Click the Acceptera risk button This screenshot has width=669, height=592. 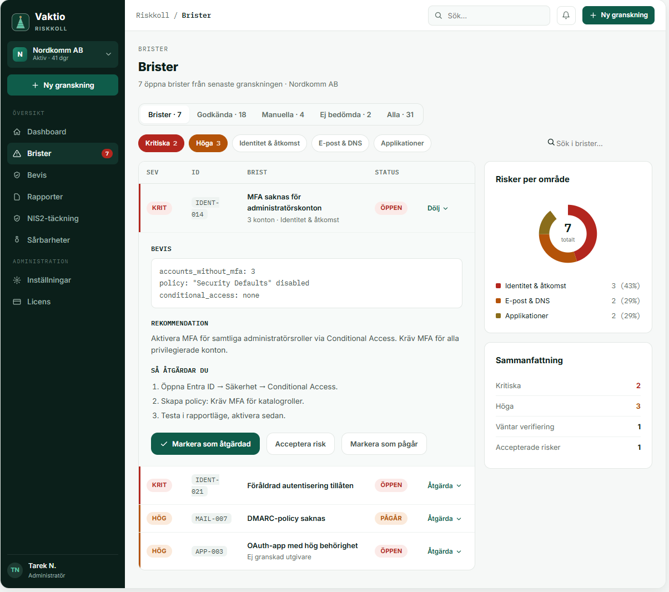pos(300,444)
